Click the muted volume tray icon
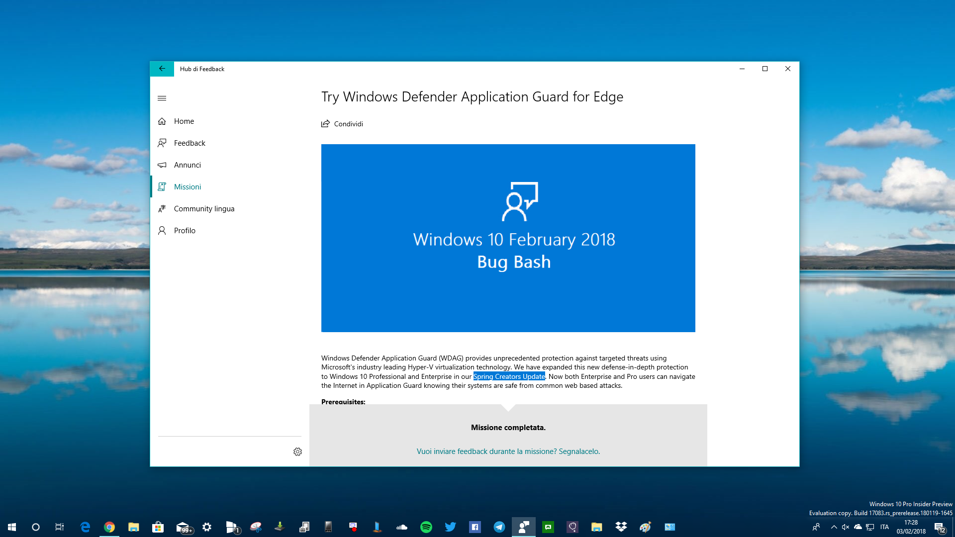Viewport: 955px width, 537px height. 846,527
